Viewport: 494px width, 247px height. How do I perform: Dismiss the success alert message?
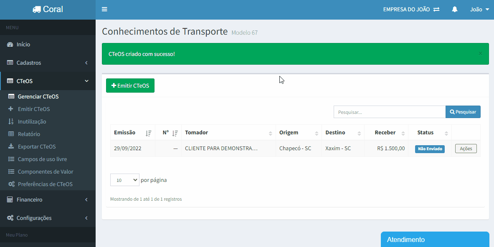click(480, 53)
